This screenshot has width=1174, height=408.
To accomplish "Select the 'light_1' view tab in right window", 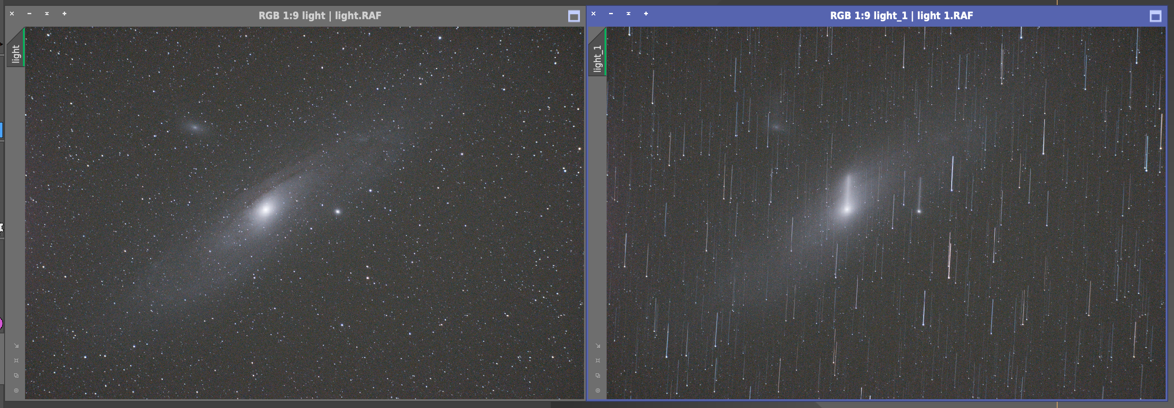I will pyautogui.click(x=597, y=58).
